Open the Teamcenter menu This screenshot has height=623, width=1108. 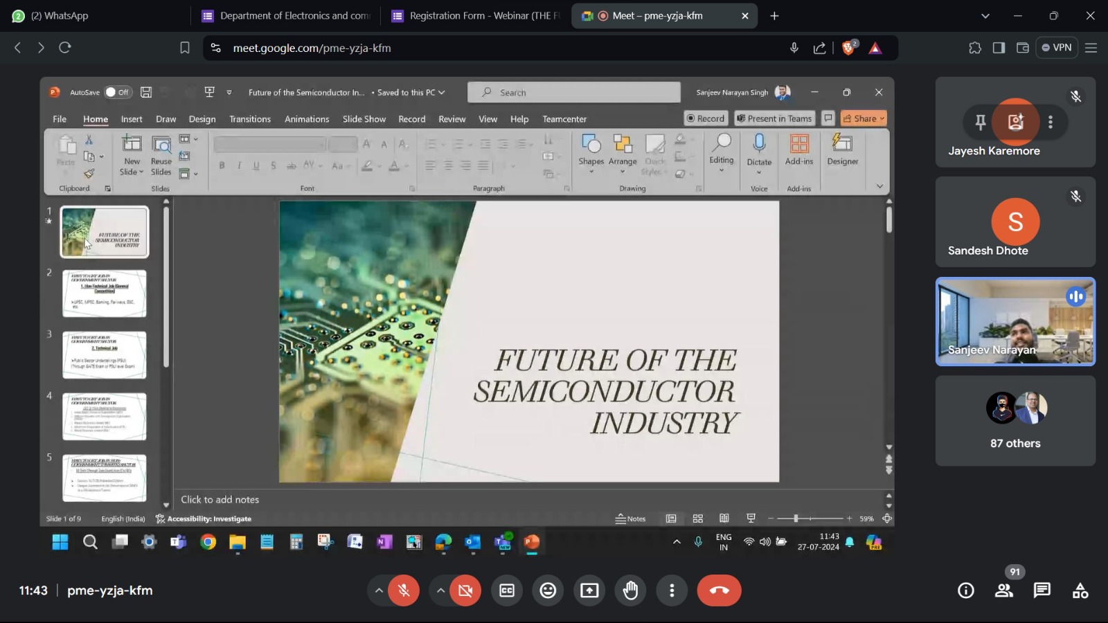(563, 119)
